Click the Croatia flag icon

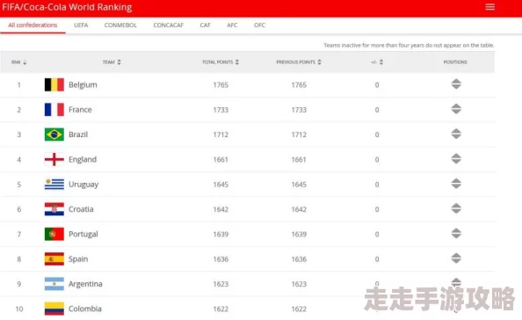[54, 209]
